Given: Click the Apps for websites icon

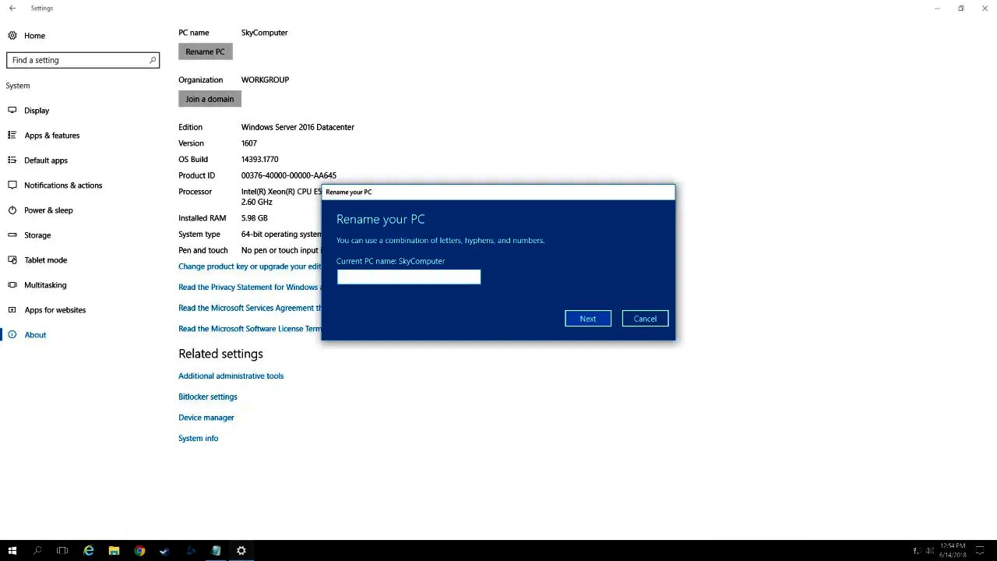Looking at the screenshot, I should (x=12, y=310).
